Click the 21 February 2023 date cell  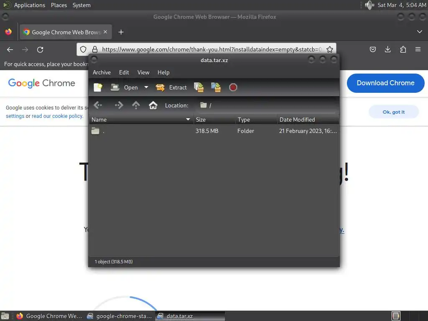click(x=308, y=131)
